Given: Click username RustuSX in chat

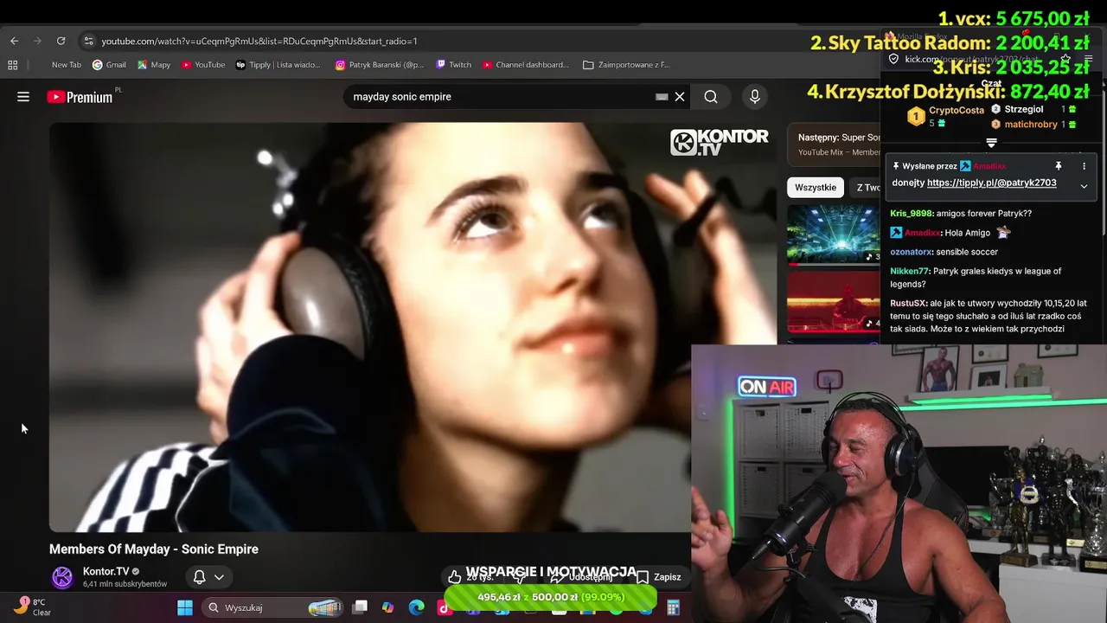Looking at the screenshot, I should 908,304.
